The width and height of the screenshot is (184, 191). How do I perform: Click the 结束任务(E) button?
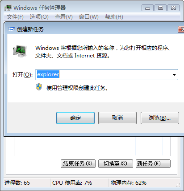[x=78, y=164]
